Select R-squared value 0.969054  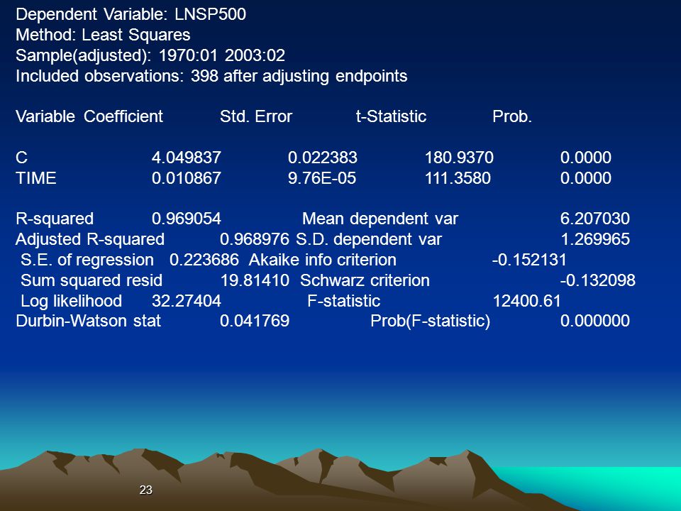pos(187,219)
